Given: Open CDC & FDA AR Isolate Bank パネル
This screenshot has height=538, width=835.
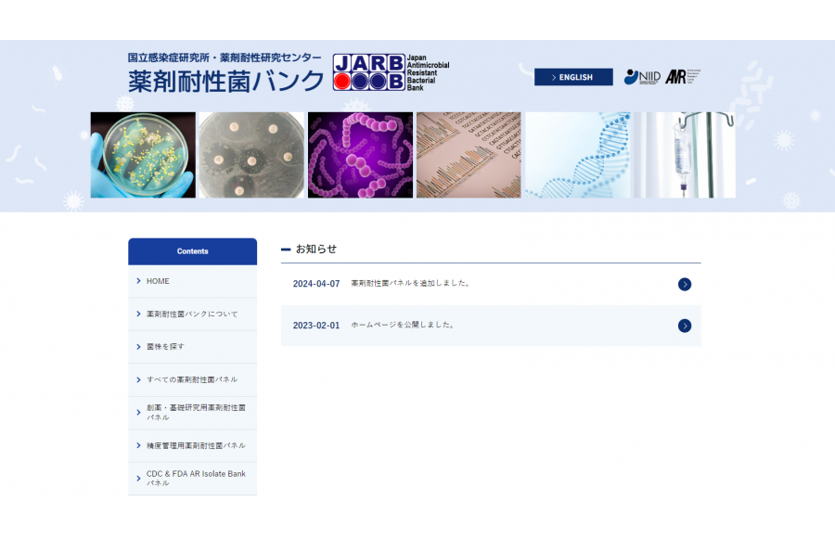Looking at the screenshot, I should click(192, 479).
